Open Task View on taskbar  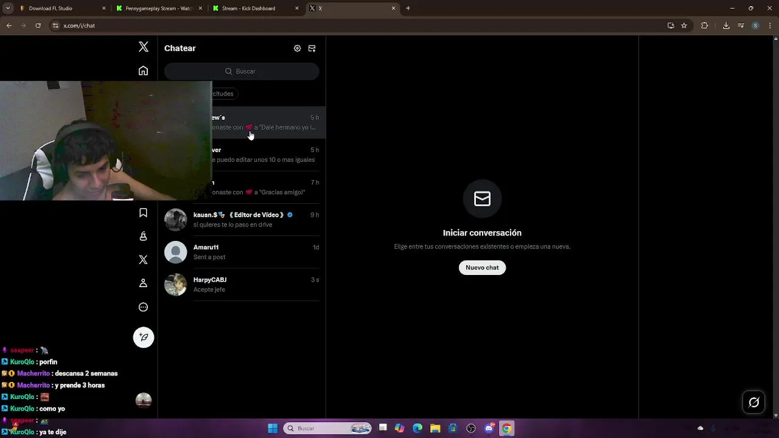point(383,428)
